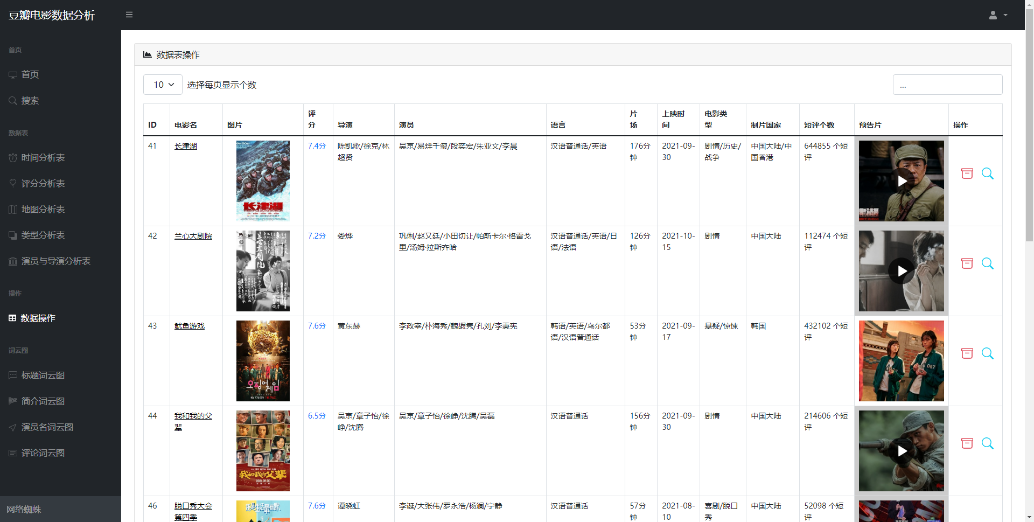Screen dimensions: 1034x522
Task: Open 标题词云图 in the sidebar
Action: [x=60, y=375]
